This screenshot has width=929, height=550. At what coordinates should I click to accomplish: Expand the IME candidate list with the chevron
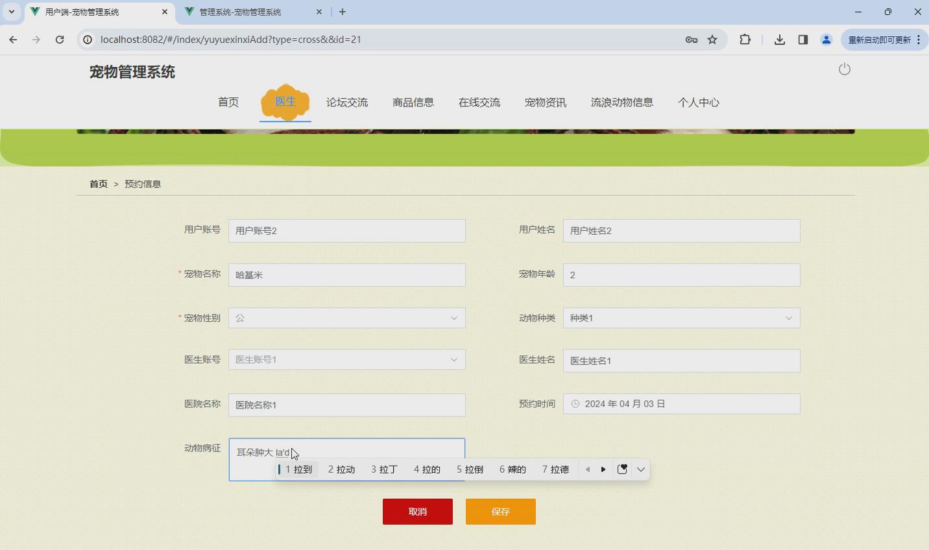640,469
